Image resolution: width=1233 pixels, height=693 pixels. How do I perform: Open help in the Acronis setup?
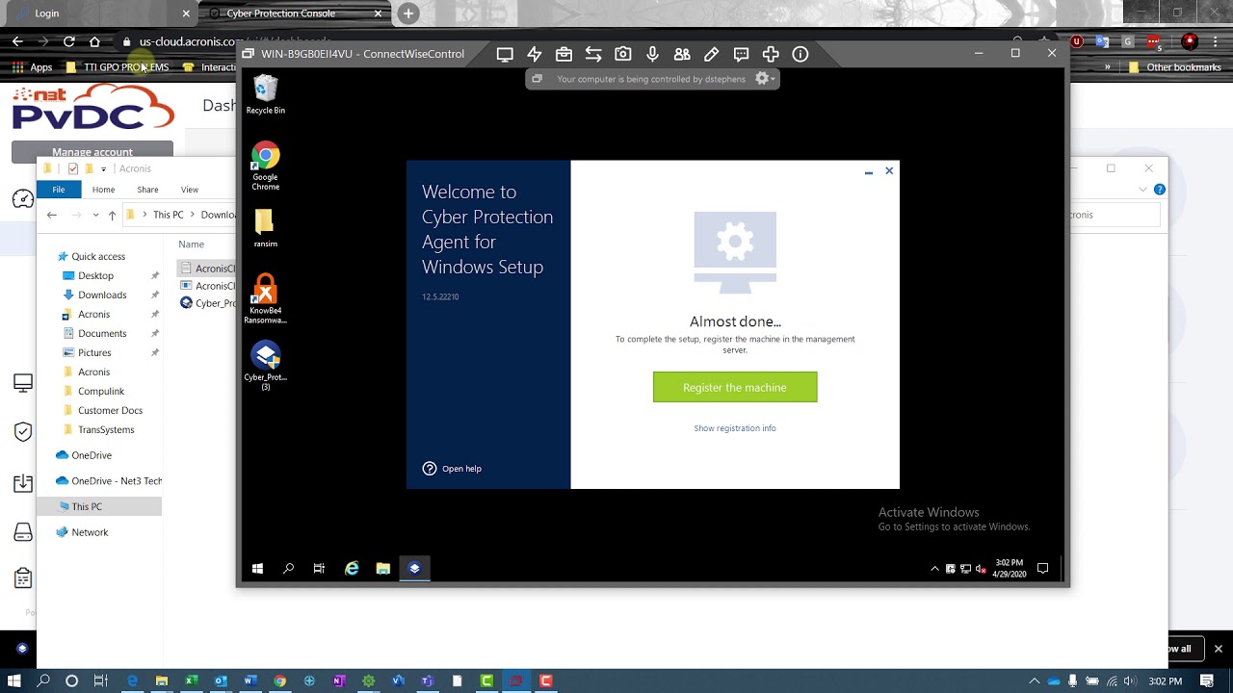[x=452, y=469]
